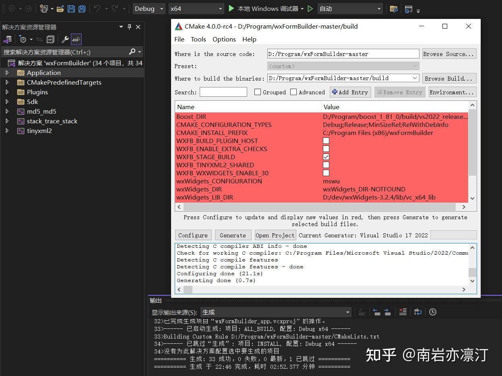The height and width of the screenshot is (376, 502).
Task: Click the Search input field in CMake
Action: [223, 92]
